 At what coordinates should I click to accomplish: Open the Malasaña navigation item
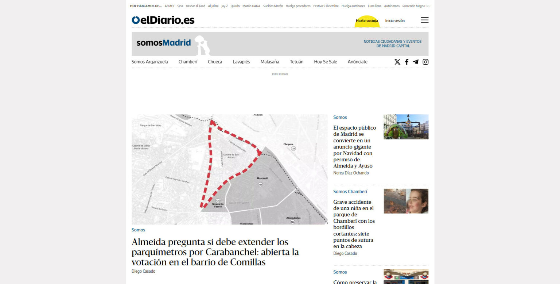coord(269,62)
